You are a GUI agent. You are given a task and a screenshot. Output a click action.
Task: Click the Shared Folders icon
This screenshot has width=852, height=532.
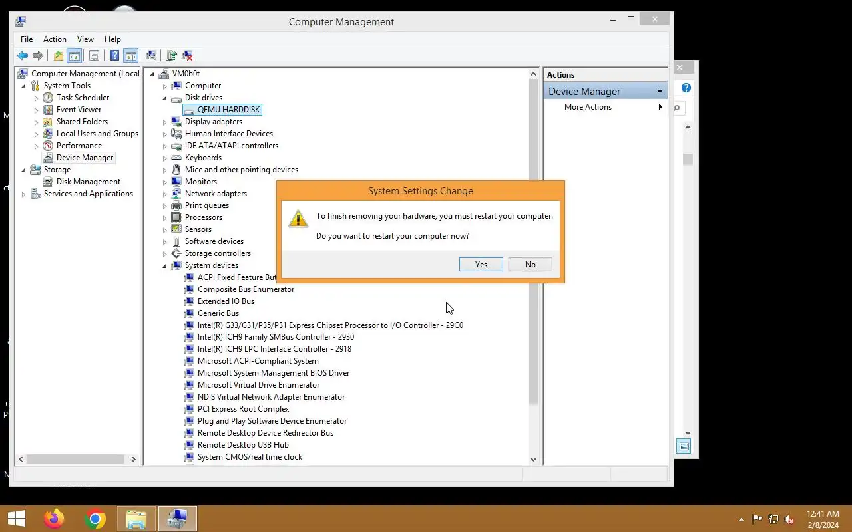point(48,122)
